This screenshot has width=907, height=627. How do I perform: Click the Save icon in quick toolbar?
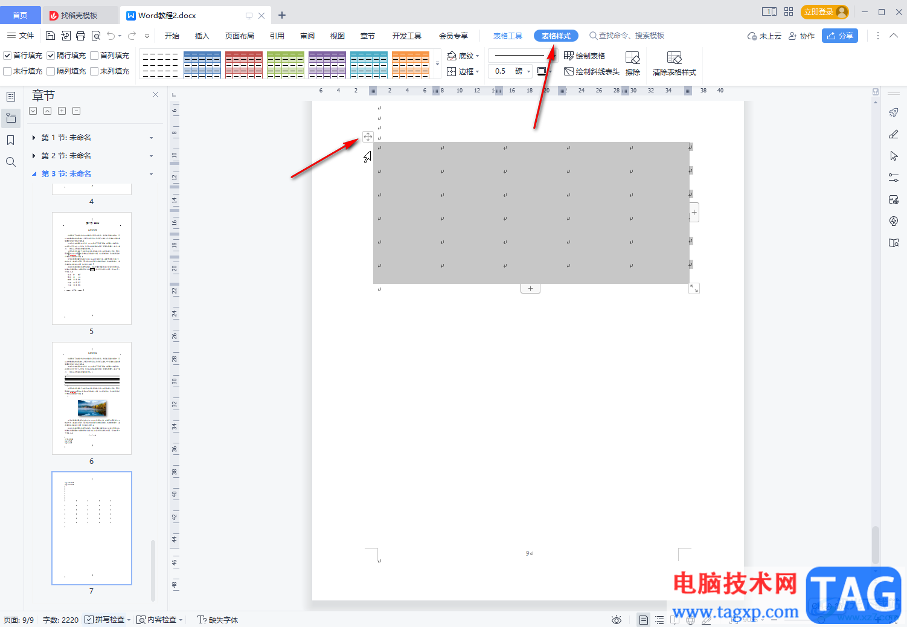(50, 36)
